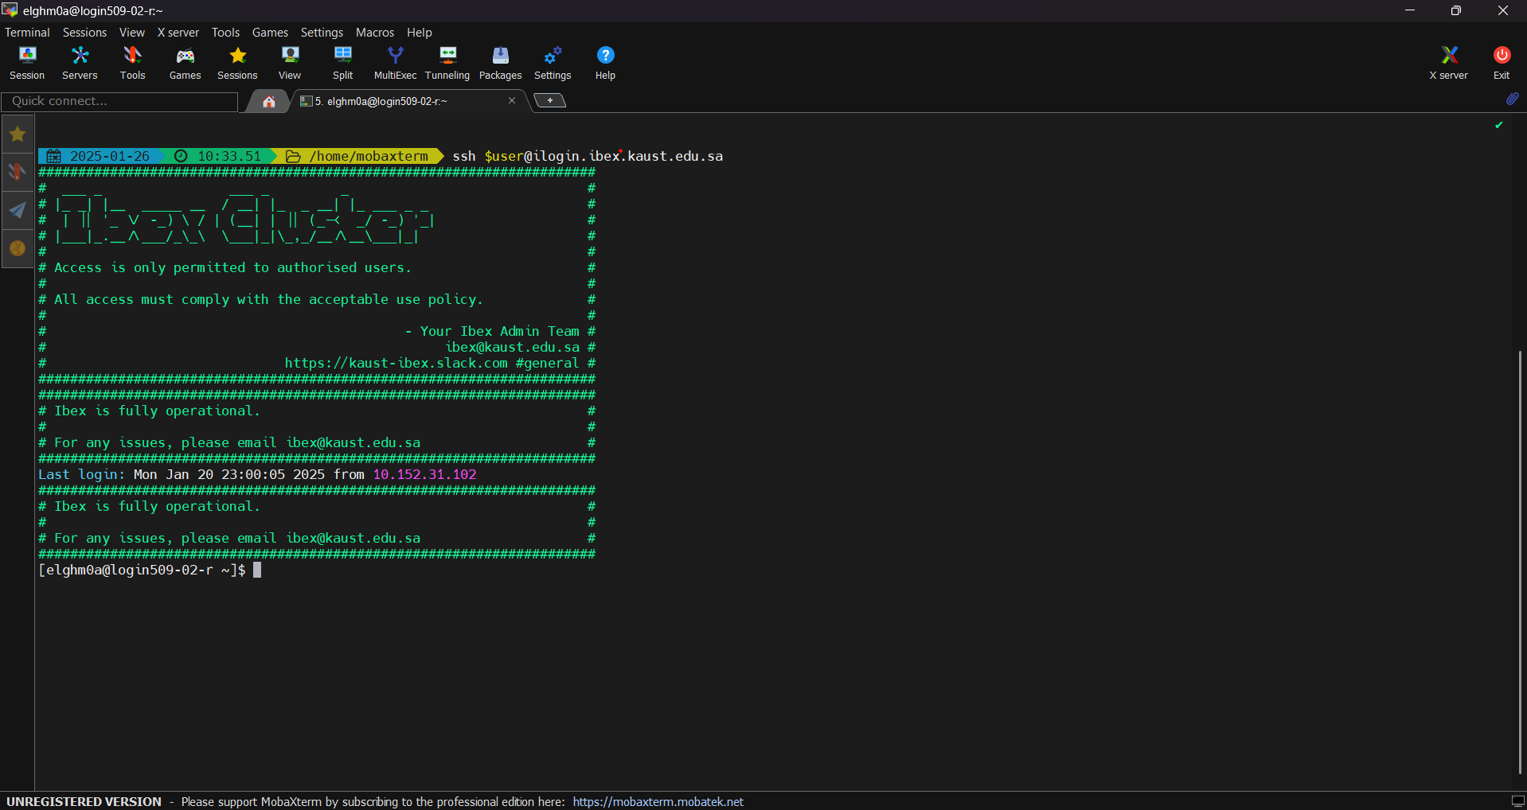Screen dimensions: 1527x810
Task: Click the star Sessions sidebar tab
Action: (x=18, y=134)
